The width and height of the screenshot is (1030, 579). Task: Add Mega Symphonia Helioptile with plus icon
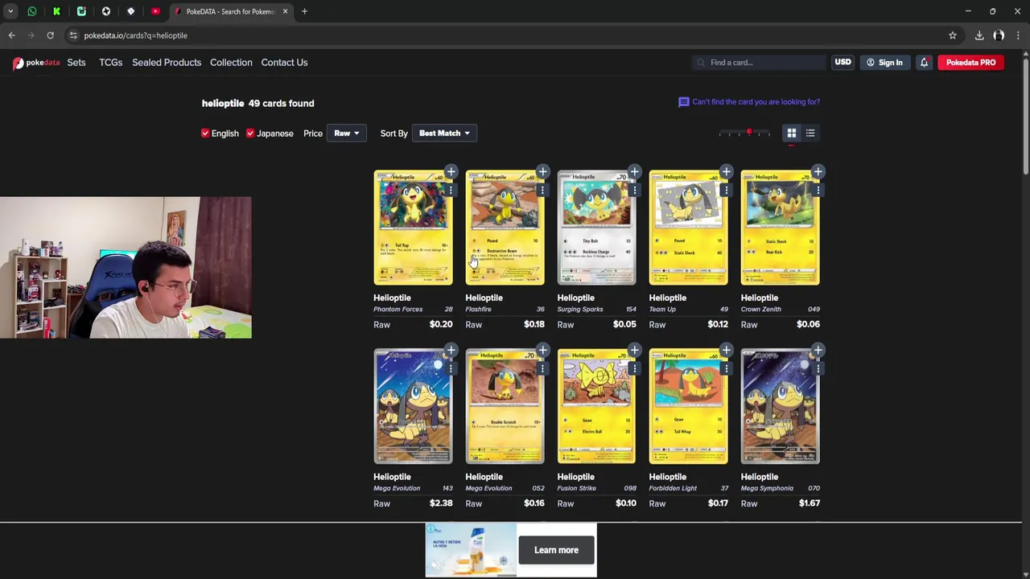[x=818, y=350]
